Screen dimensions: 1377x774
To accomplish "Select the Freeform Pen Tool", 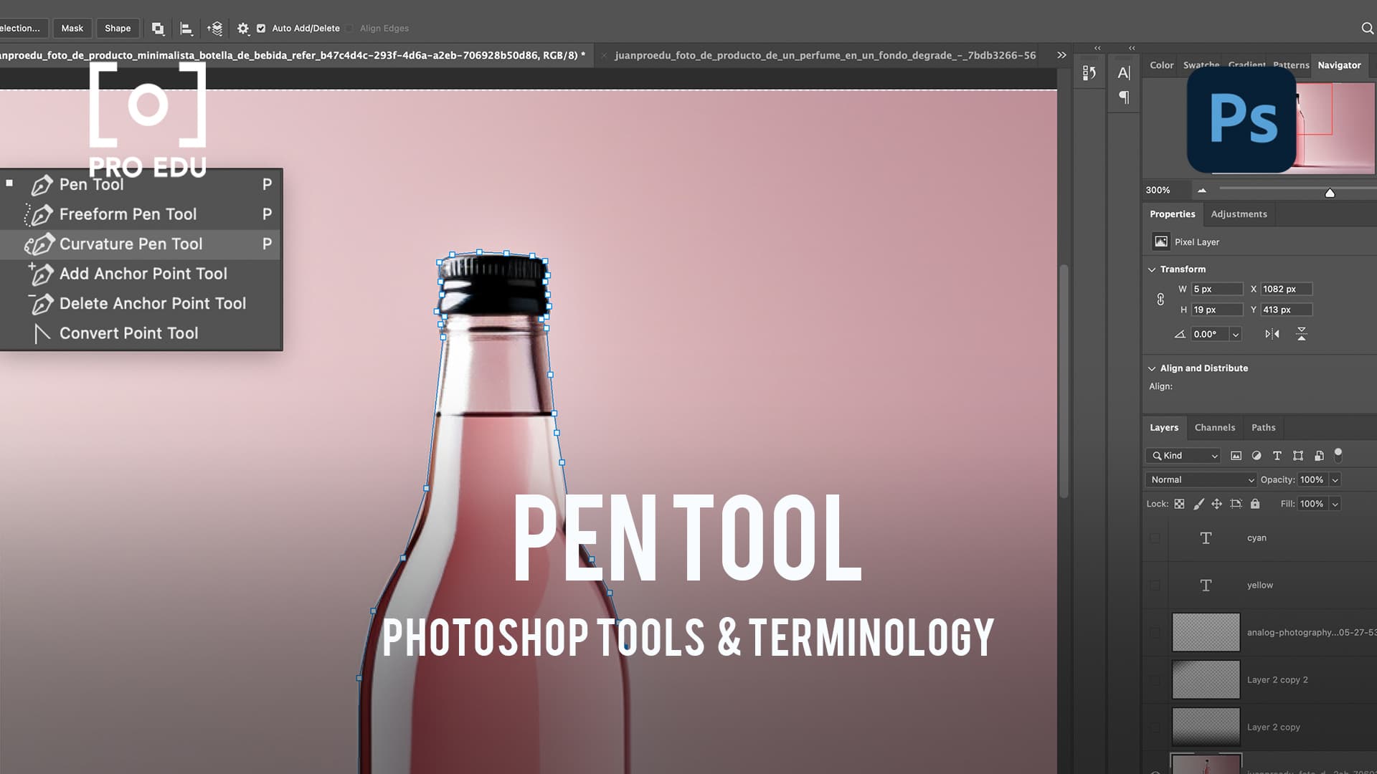I will 128,214.
